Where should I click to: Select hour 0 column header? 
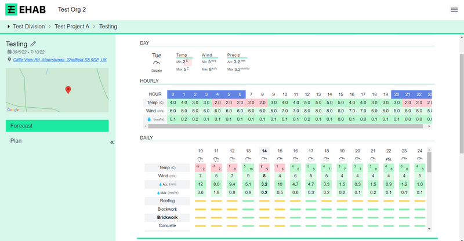click(173, 94)
